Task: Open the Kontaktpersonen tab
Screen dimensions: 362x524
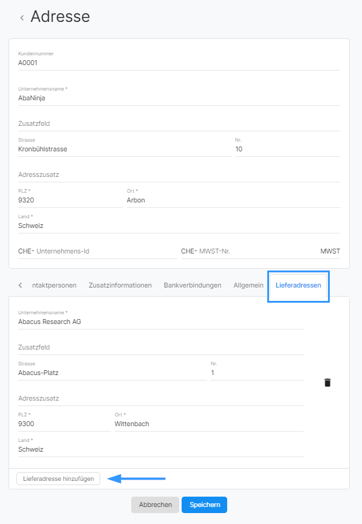Action: click(x=54, y=285)
